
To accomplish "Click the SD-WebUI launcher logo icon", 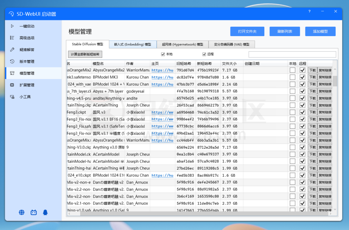I will coord(11,14).
